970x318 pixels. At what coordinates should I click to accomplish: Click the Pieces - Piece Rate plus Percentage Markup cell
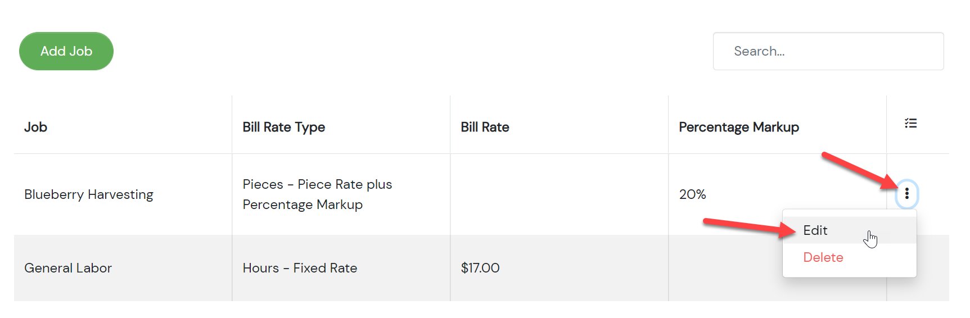click(x=317, y=194)
